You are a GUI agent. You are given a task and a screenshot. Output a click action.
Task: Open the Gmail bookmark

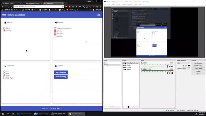pos(35,10)
